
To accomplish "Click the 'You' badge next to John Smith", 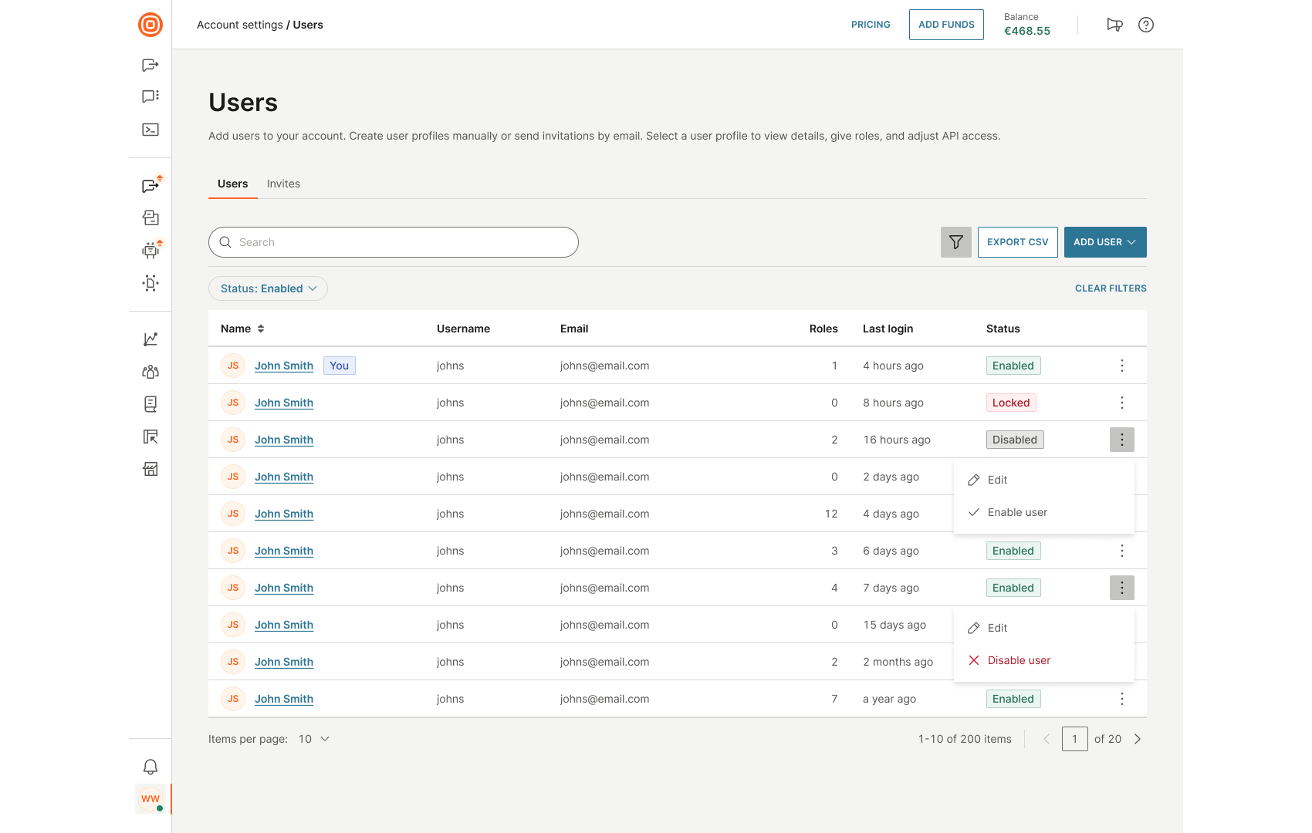I will pyautogui.click(x=340, y=366).
